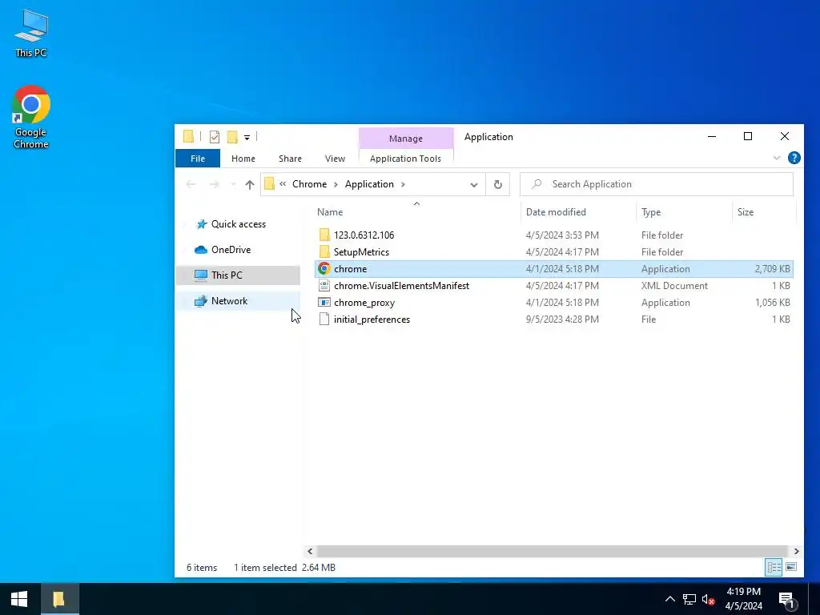Click horizontal scrollbar left arrow
The height and width of the screenshot is (615, 820).
tap(310, 551)
